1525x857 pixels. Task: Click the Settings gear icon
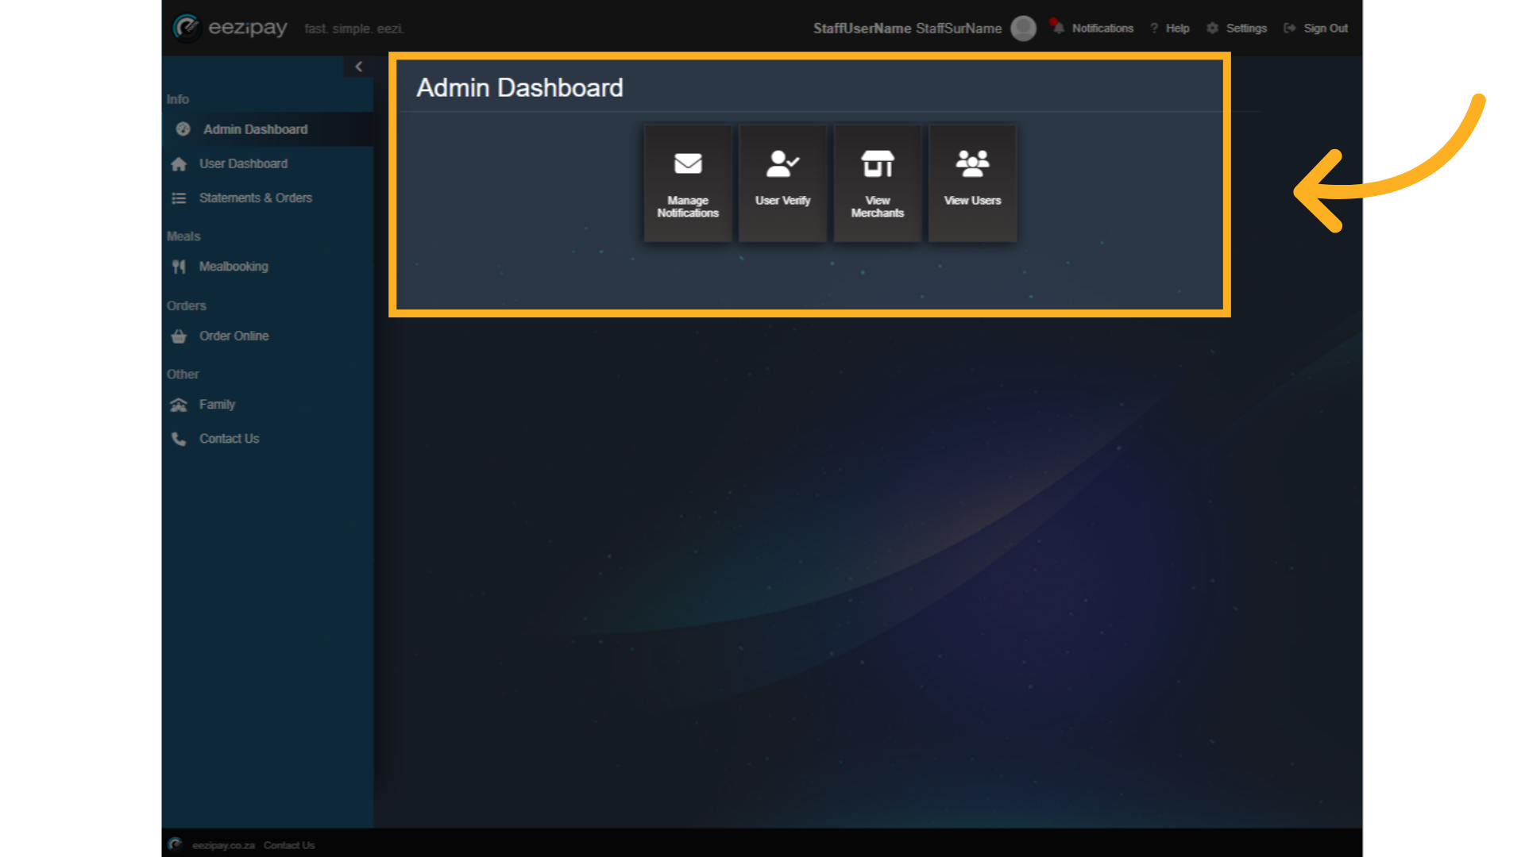1212,29
